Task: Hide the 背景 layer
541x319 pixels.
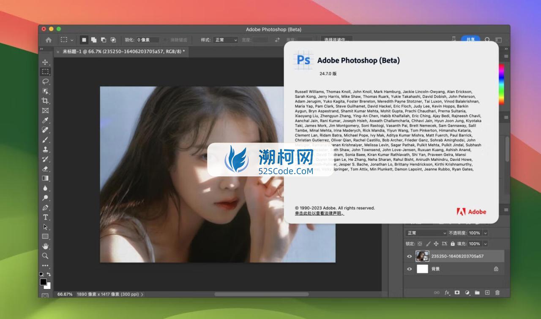Action: (409, 269)
